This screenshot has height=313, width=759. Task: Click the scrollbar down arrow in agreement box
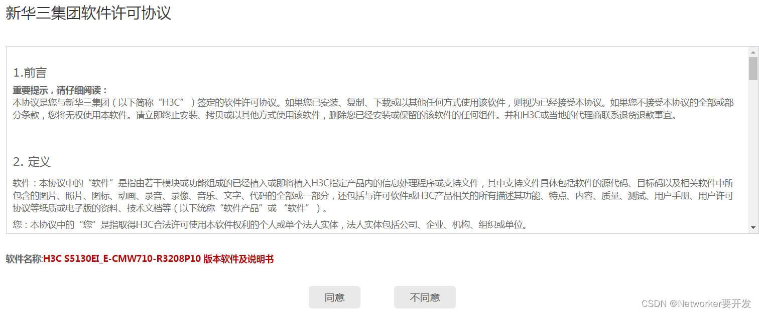[753, 227]
